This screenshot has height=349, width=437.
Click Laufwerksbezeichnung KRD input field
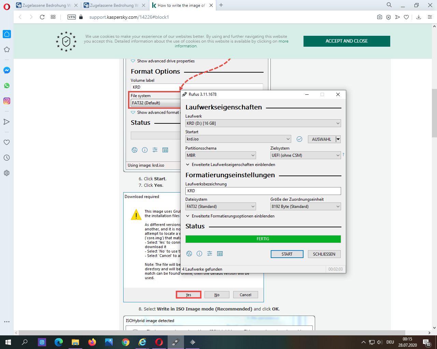coord(263,191)
